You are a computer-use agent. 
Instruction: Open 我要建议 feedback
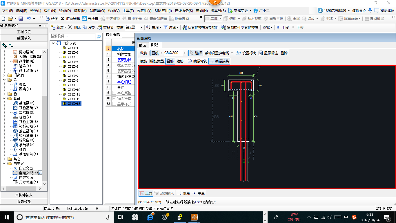click(x=384, y=10)
